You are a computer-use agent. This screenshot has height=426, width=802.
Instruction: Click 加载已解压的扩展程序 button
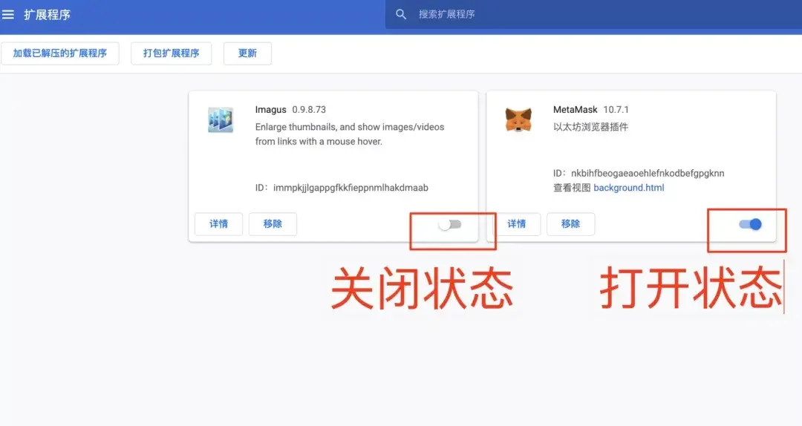pyautogui.click(x=60, y=53)
